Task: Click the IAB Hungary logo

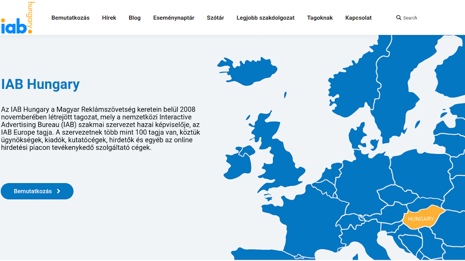Action: [18, 18]
